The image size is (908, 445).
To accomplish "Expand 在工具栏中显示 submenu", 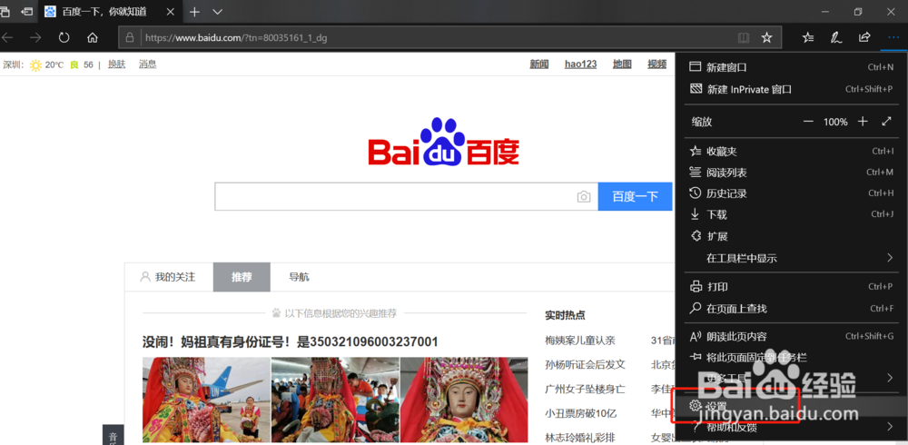I will pos(792,258).
